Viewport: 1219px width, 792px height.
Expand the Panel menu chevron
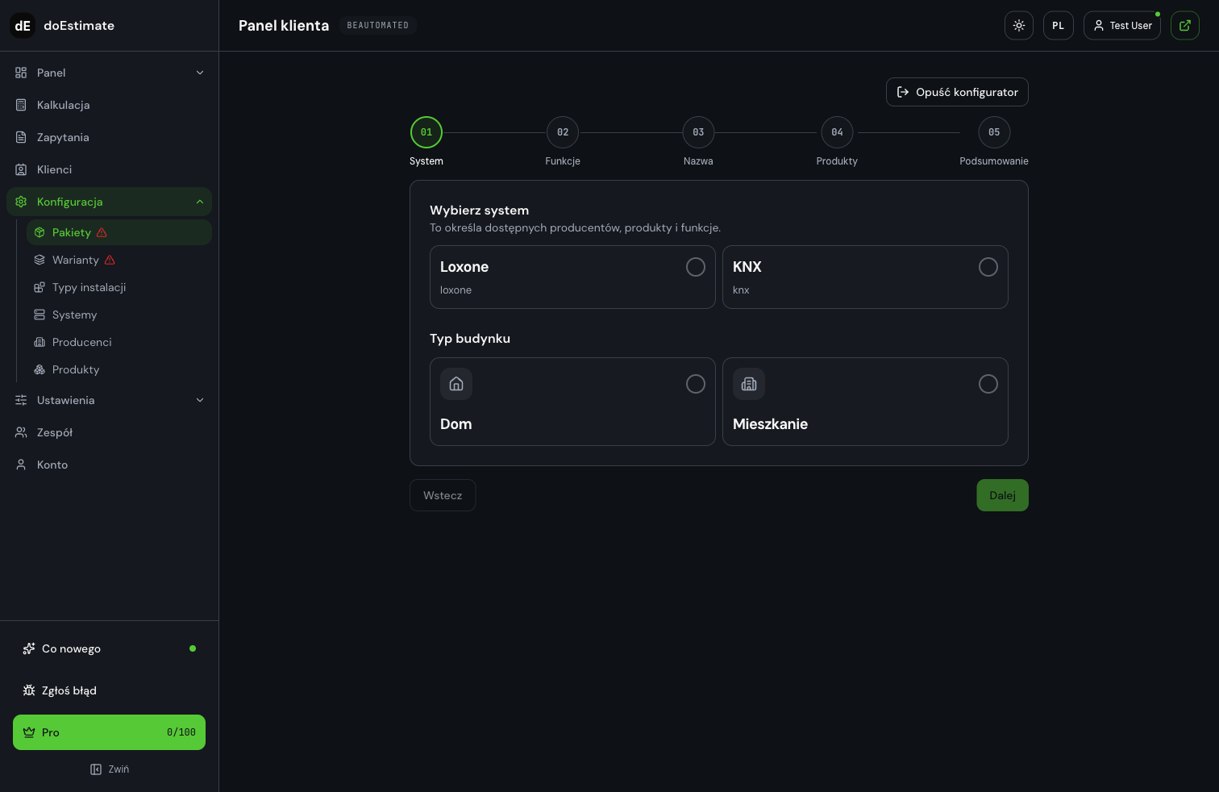[x=200, y=73]
